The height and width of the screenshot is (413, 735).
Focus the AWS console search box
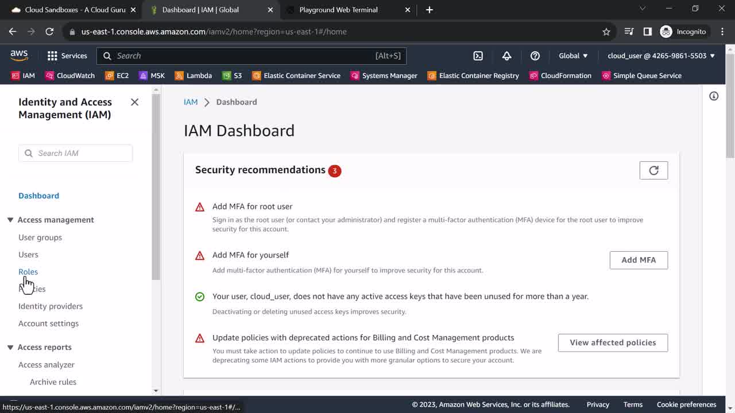(x=252, y=56)
